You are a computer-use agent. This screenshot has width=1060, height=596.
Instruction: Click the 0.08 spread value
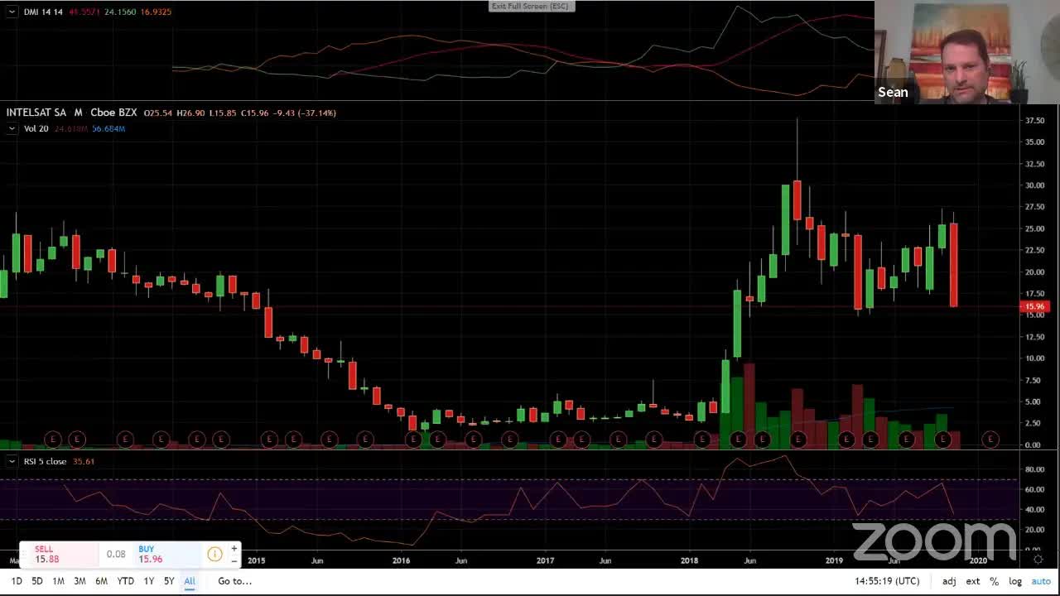coord(116,554)
